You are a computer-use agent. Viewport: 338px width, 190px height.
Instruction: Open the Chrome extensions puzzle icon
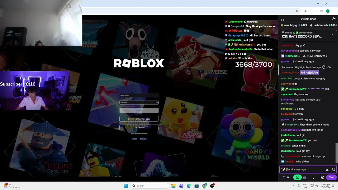(312, 11)
